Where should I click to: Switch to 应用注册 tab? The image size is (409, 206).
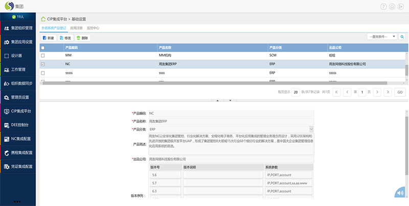(76, 28)
